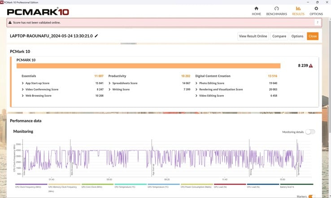
Task: Click the Spreadsheets marker line on chart
Action: click(x=297, y=158)
